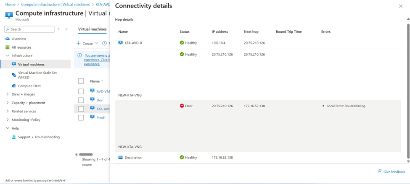Tick the select-all checkbox in Name header
Screen dimensions: 410x184
(81, 81)
